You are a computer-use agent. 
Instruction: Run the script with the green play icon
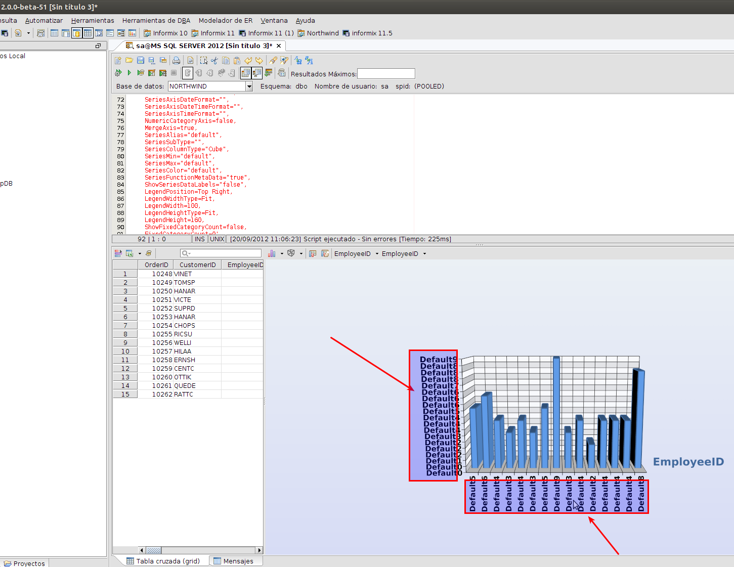tap(129, 73)
